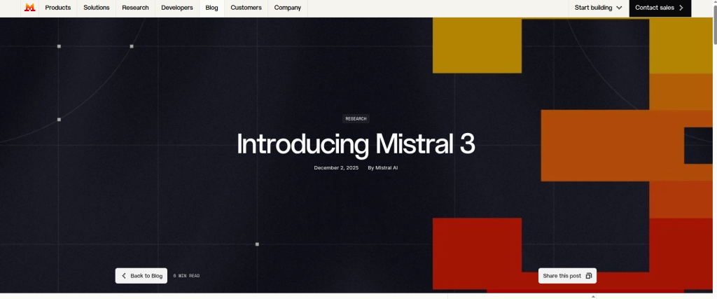The height and width of the screenshot is (299, 717).
Task: Go Back to Blog
Action: coord(141,276)
